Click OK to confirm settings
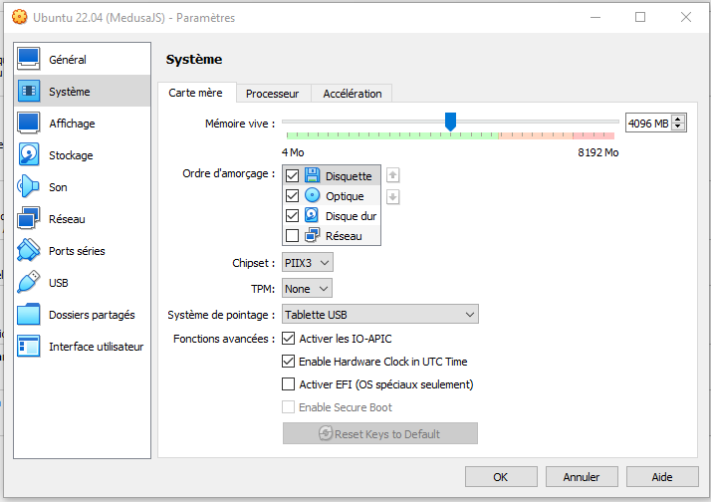Screen dimensions: 711x502 [x=501, y=477]
